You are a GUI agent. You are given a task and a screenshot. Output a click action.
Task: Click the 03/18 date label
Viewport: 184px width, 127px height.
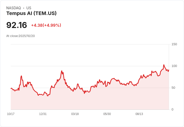[x=75, y=114]
